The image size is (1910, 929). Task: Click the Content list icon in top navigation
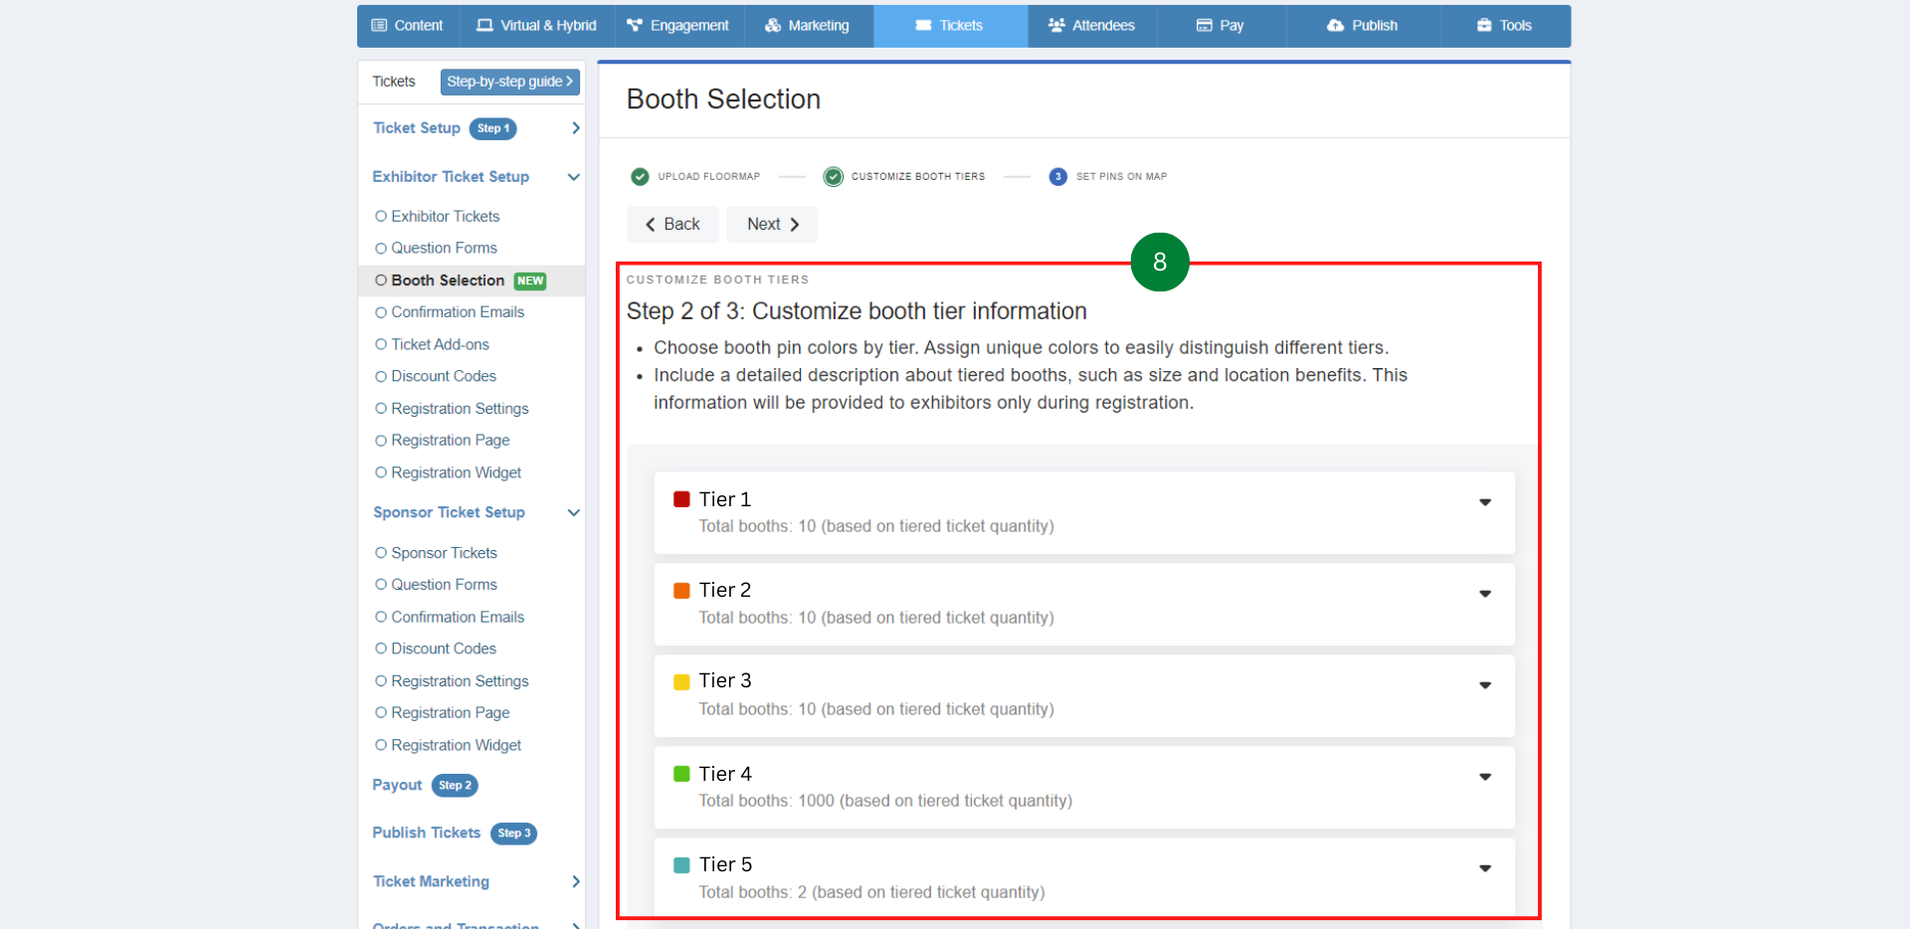(379, 26)
